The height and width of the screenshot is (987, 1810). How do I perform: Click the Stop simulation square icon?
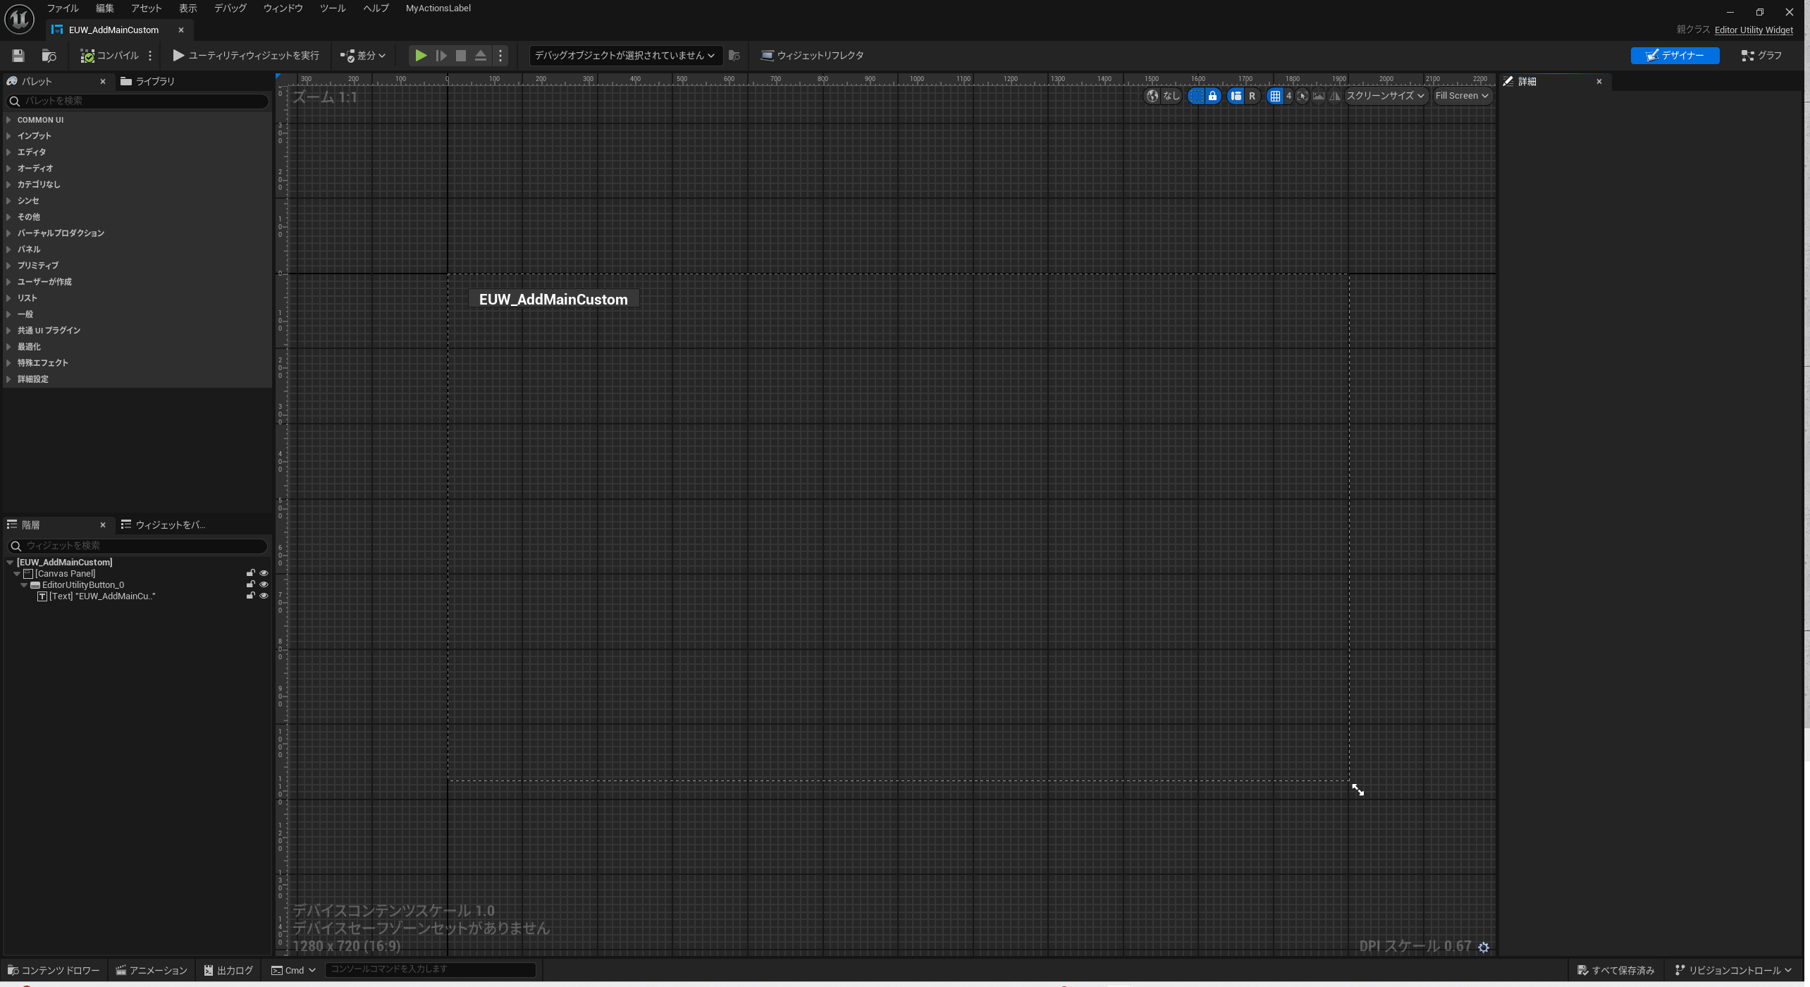(460, 56)
